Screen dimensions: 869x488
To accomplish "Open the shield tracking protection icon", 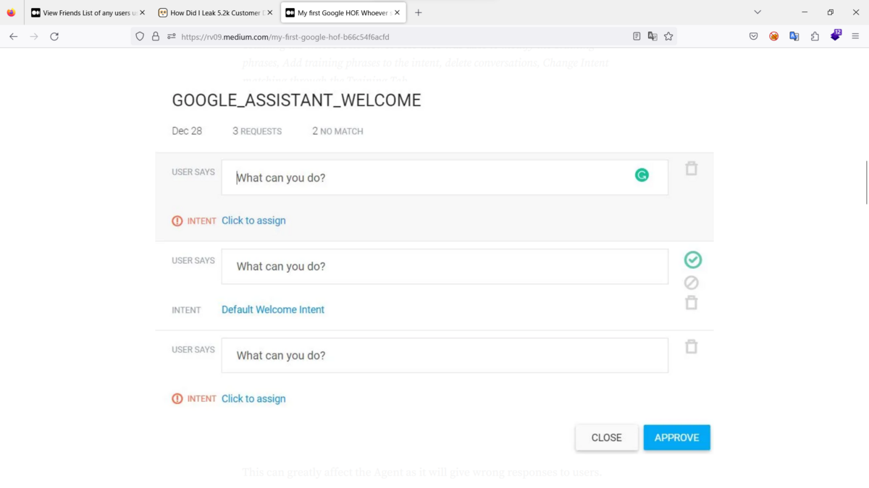I will (140, 36).
